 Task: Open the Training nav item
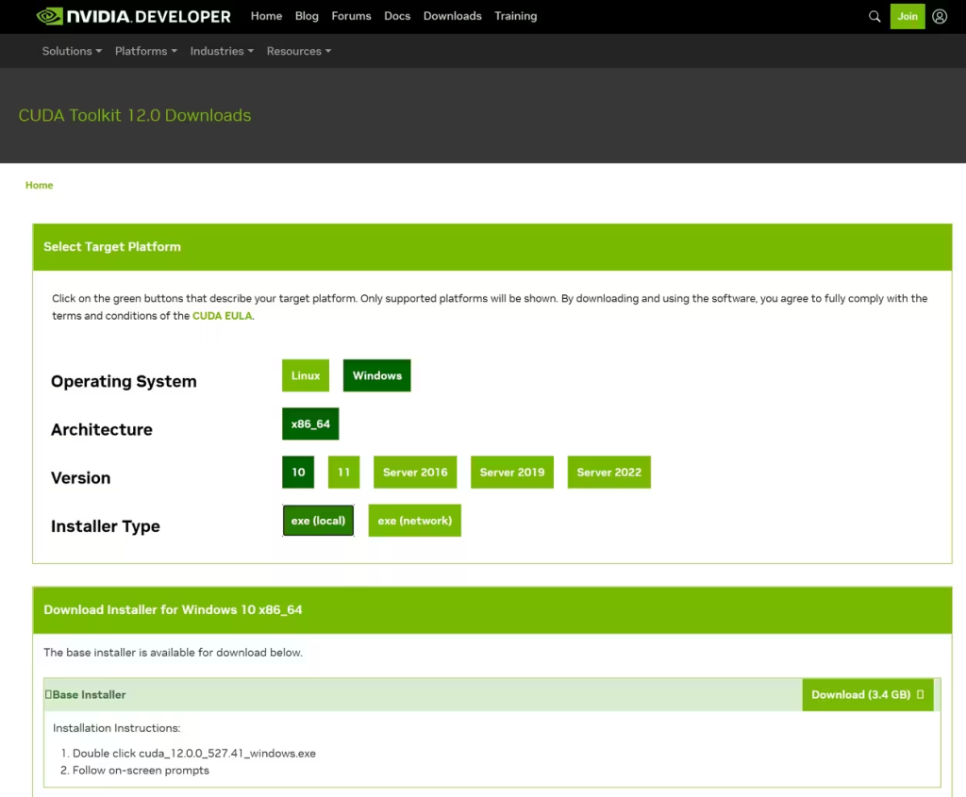pos(516,16)
